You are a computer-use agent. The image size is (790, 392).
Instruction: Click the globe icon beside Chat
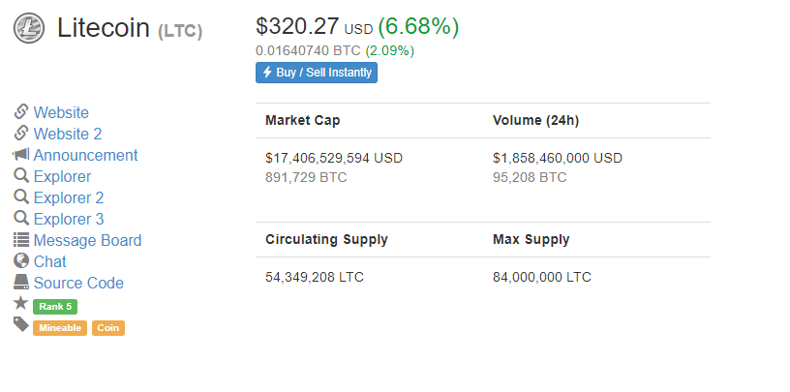(20, 261)
